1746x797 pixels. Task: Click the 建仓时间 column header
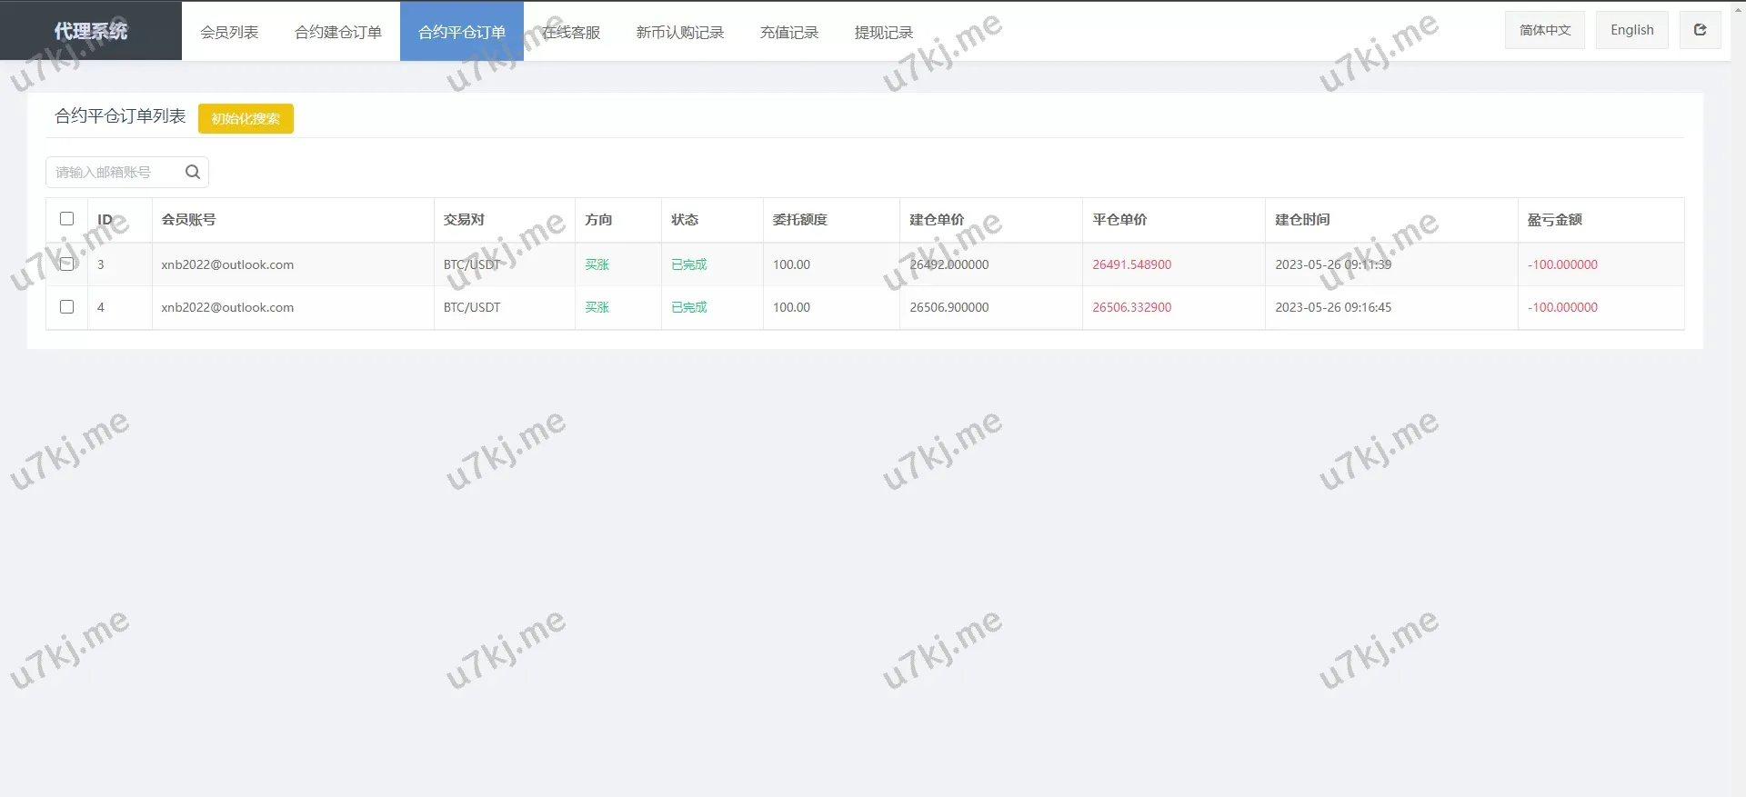coord(1302,220)
